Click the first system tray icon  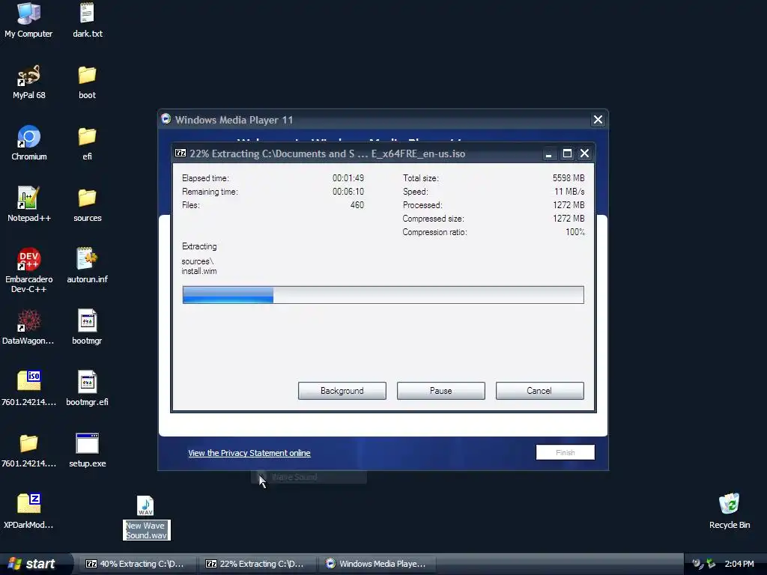pyautogui.click(x=697, y=564)
